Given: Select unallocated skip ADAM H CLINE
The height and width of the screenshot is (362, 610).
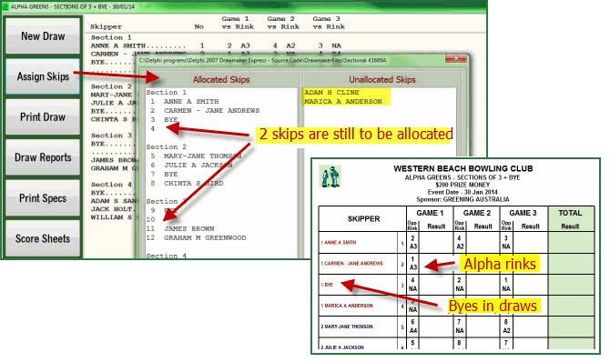Looking at the screenshot, I should coord(331,93).
